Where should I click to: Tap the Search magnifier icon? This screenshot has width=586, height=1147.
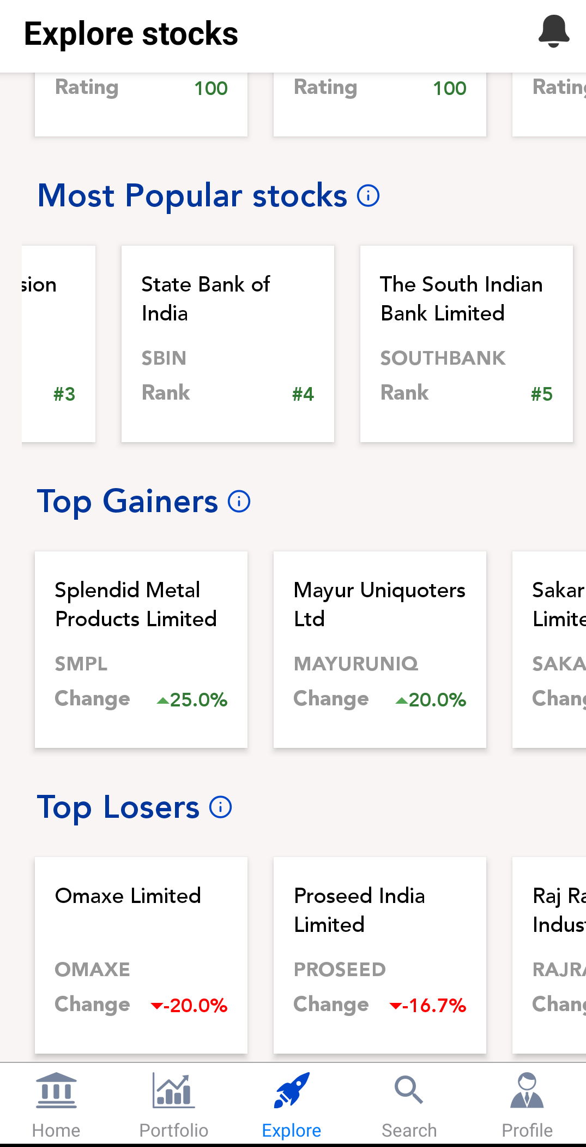[409, 1091]
